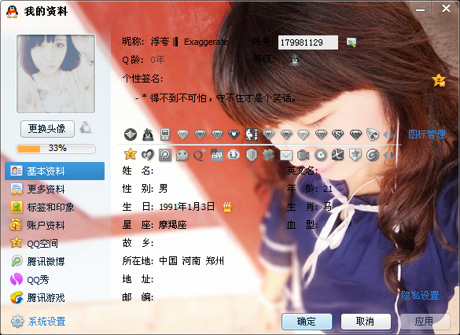Click the S super diamond icon

click(x=337, y=134)
